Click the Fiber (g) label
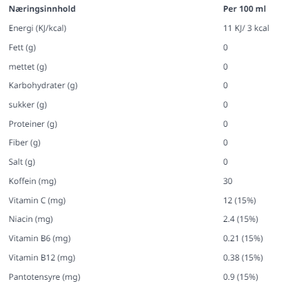 click(25, 143)
